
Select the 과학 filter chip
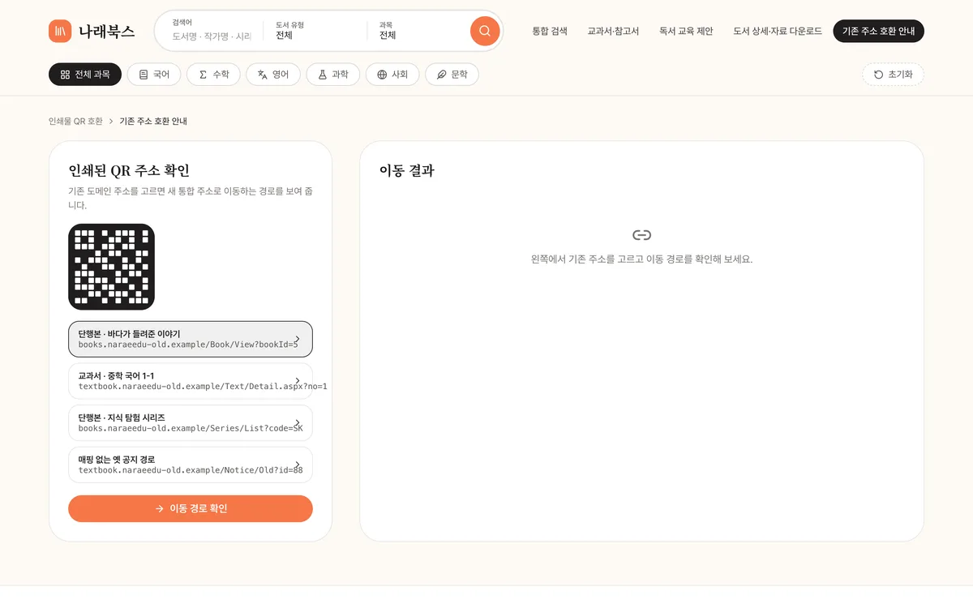click(333, 75)
